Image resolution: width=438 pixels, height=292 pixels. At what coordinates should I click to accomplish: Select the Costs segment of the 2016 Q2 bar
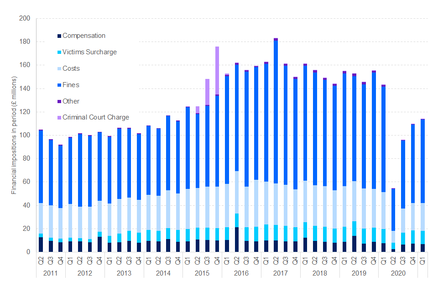tap(236, 192)
